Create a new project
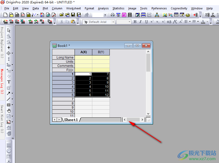219x163 pixels. (x=5, y=15)
